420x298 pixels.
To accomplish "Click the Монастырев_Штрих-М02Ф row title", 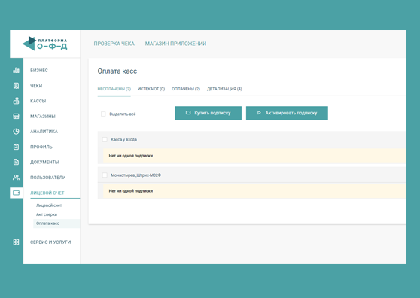I will 135,175.
